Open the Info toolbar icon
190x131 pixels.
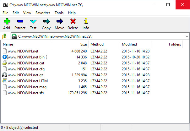click(86, 21)
